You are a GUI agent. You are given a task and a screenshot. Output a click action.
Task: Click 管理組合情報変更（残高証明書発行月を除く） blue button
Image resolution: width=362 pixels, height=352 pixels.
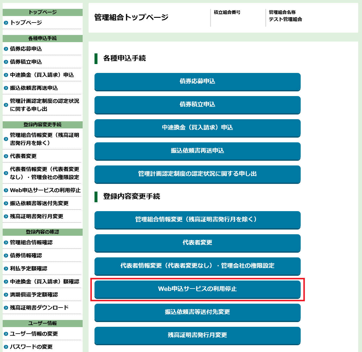tap(198, 220)
